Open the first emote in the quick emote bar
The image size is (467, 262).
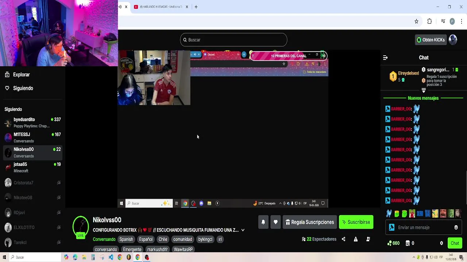[389, 214]
